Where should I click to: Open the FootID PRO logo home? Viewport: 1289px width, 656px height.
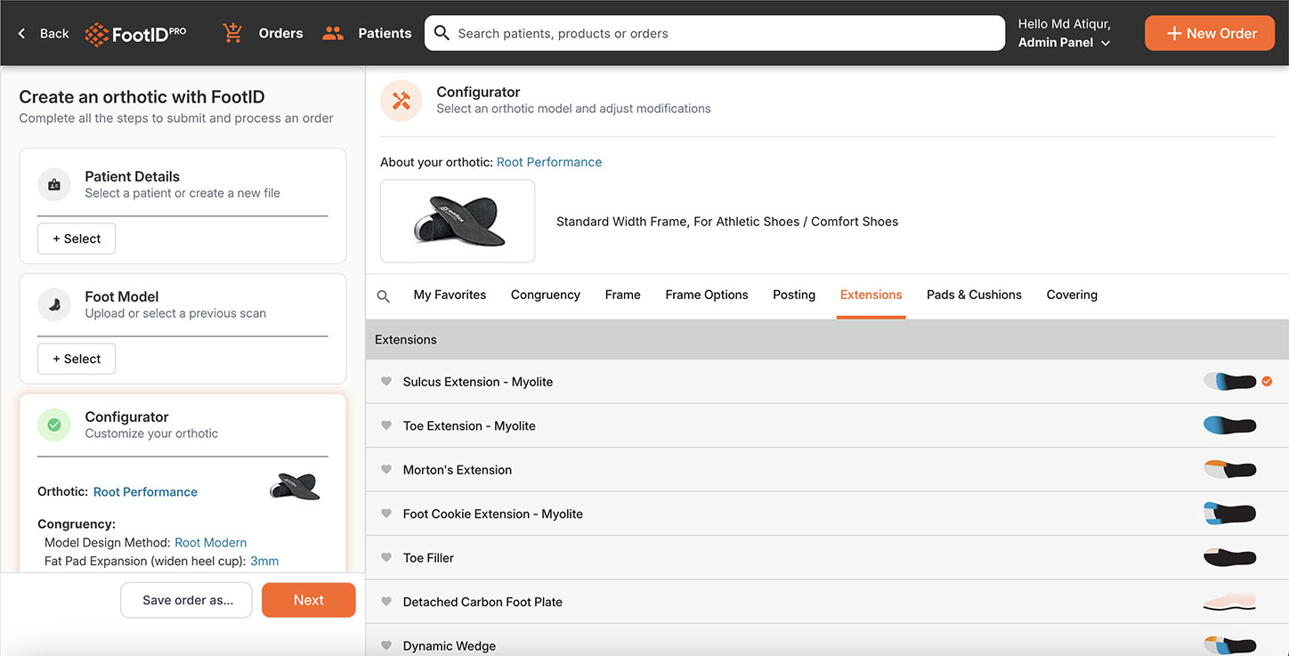(135, 34)
